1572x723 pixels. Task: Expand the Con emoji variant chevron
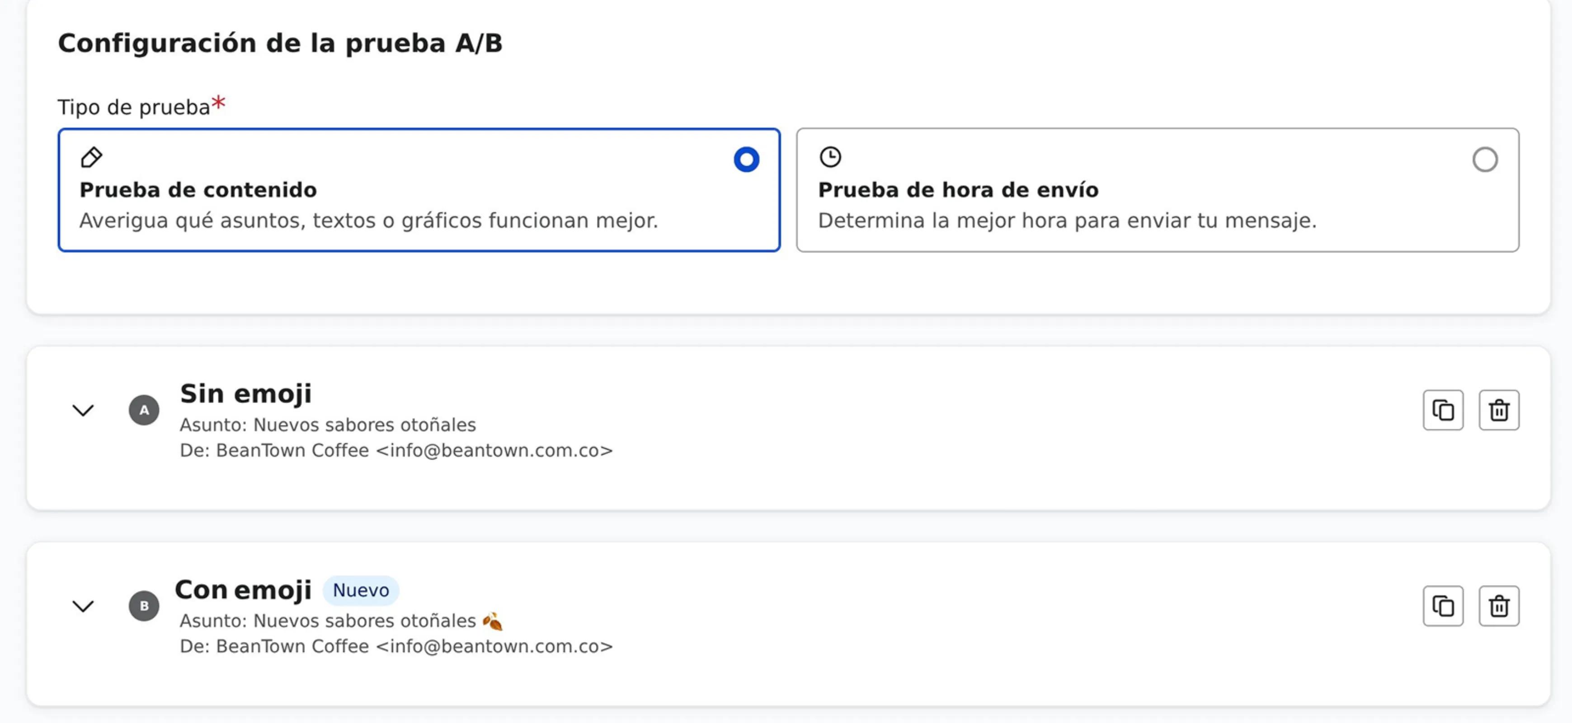pos(83,606)
